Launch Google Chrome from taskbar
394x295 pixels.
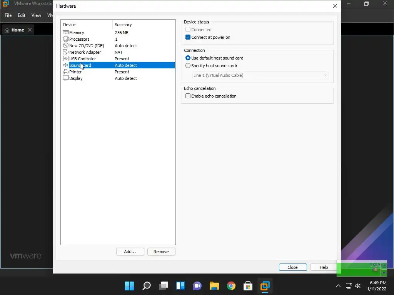tap(231, 286)
